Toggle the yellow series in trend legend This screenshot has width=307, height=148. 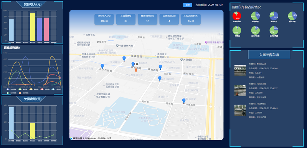[31, 90]
